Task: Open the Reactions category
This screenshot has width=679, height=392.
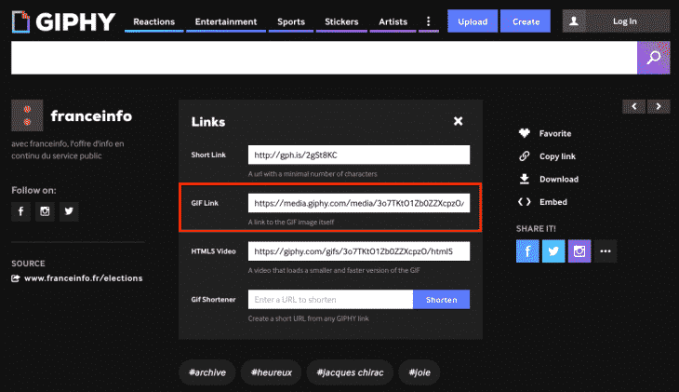Action: 153,21
